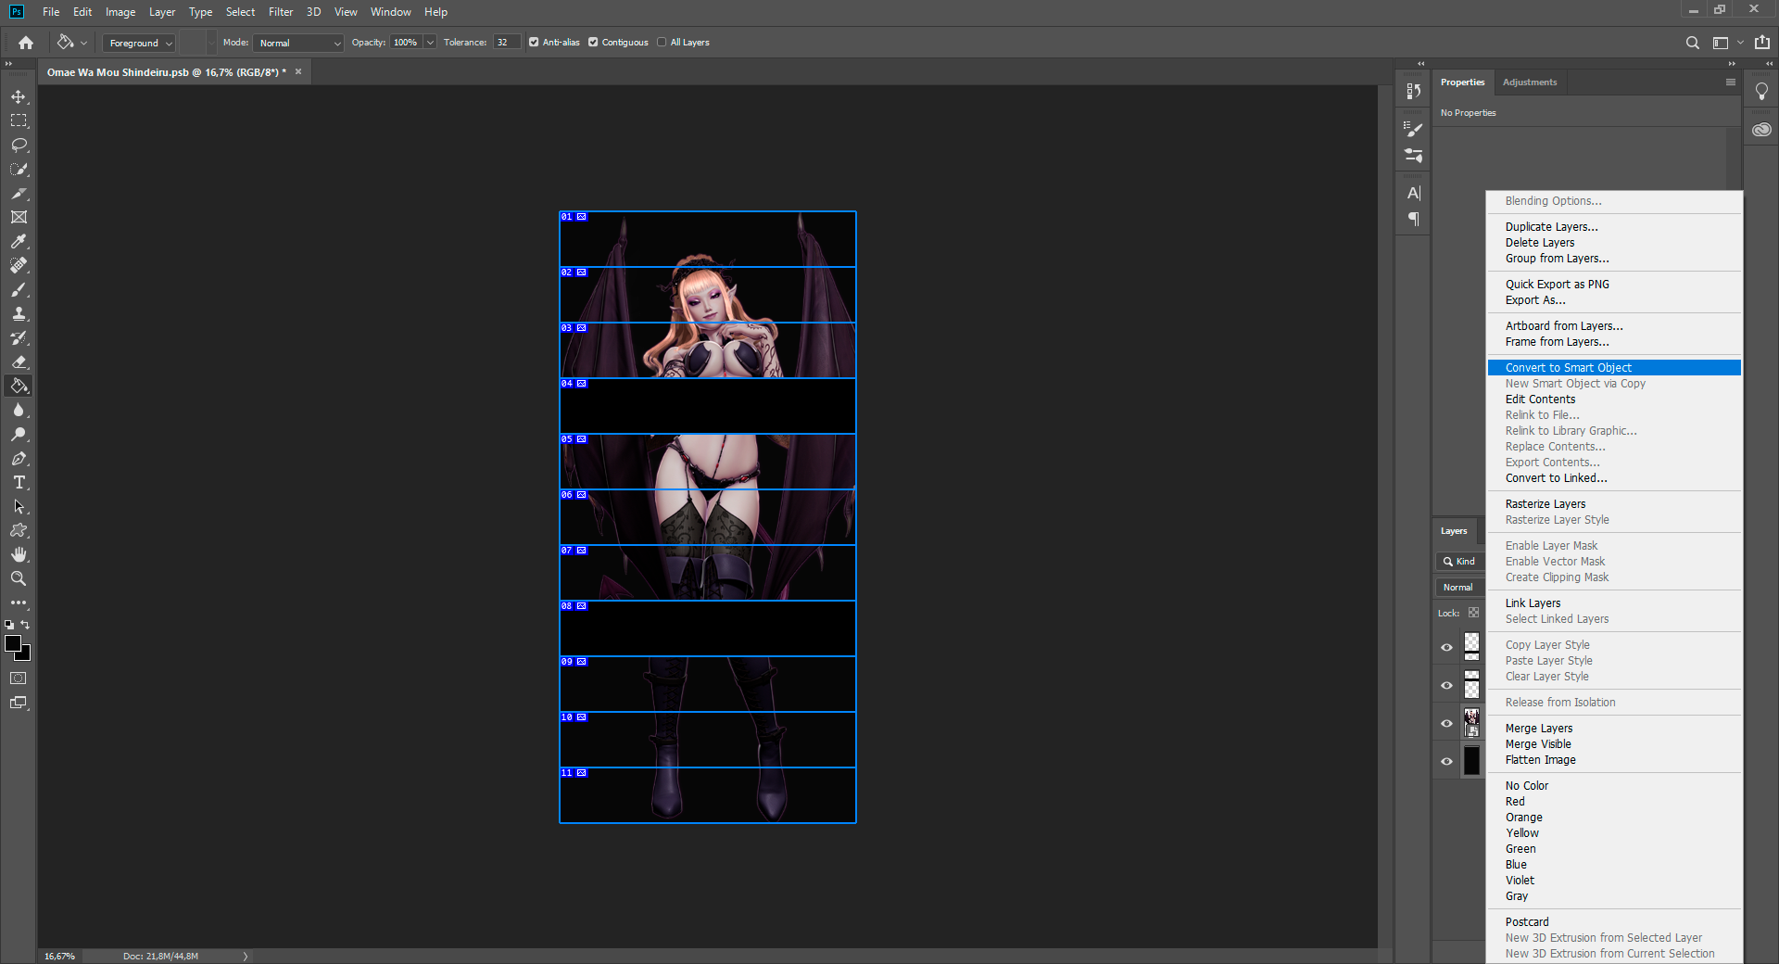
Task: Open the Mode Normal dropdown
Action: click(x=297, y=43)
